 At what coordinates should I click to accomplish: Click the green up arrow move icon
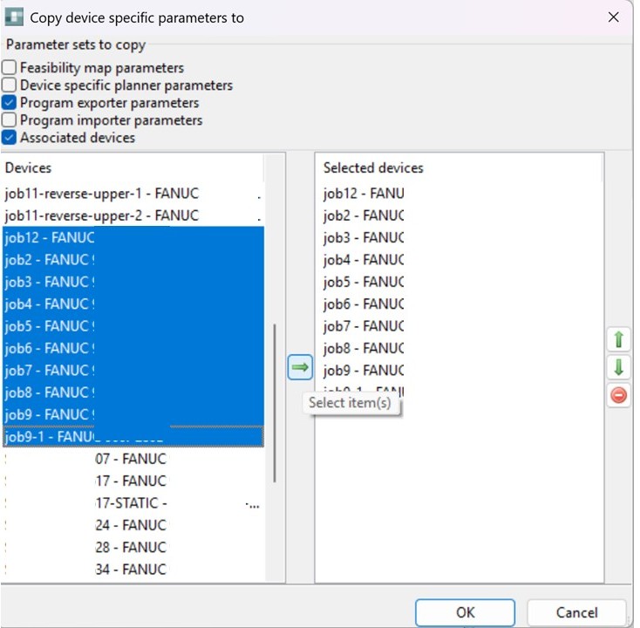tap(617, 339)
